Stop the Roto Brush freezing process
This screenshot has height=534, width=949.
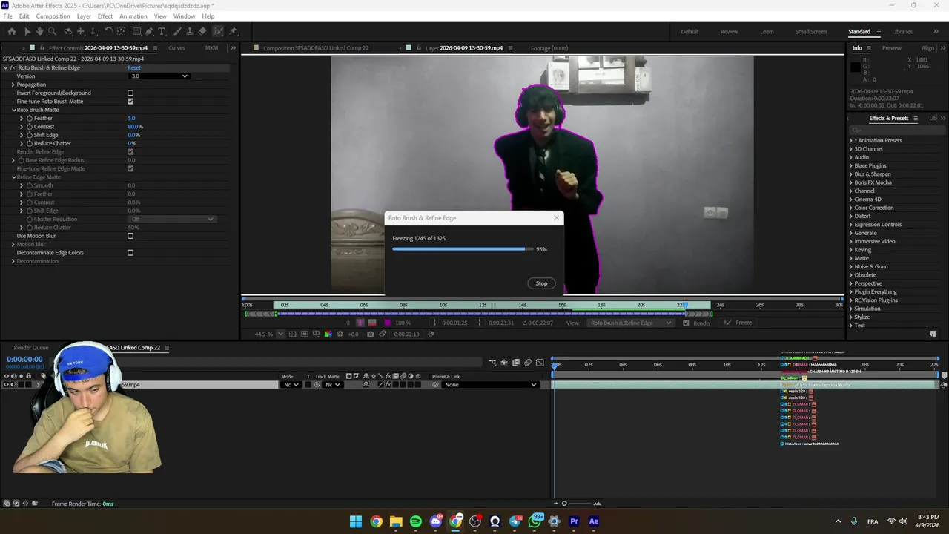541,283
